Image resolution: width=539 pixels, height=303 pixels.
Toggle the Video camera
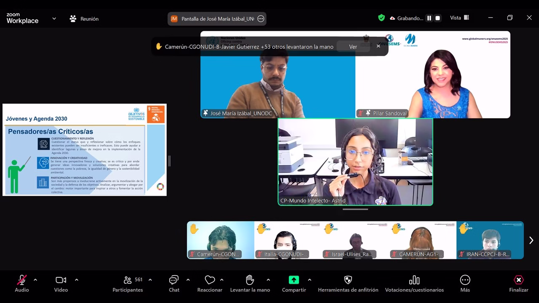point(61,280)
